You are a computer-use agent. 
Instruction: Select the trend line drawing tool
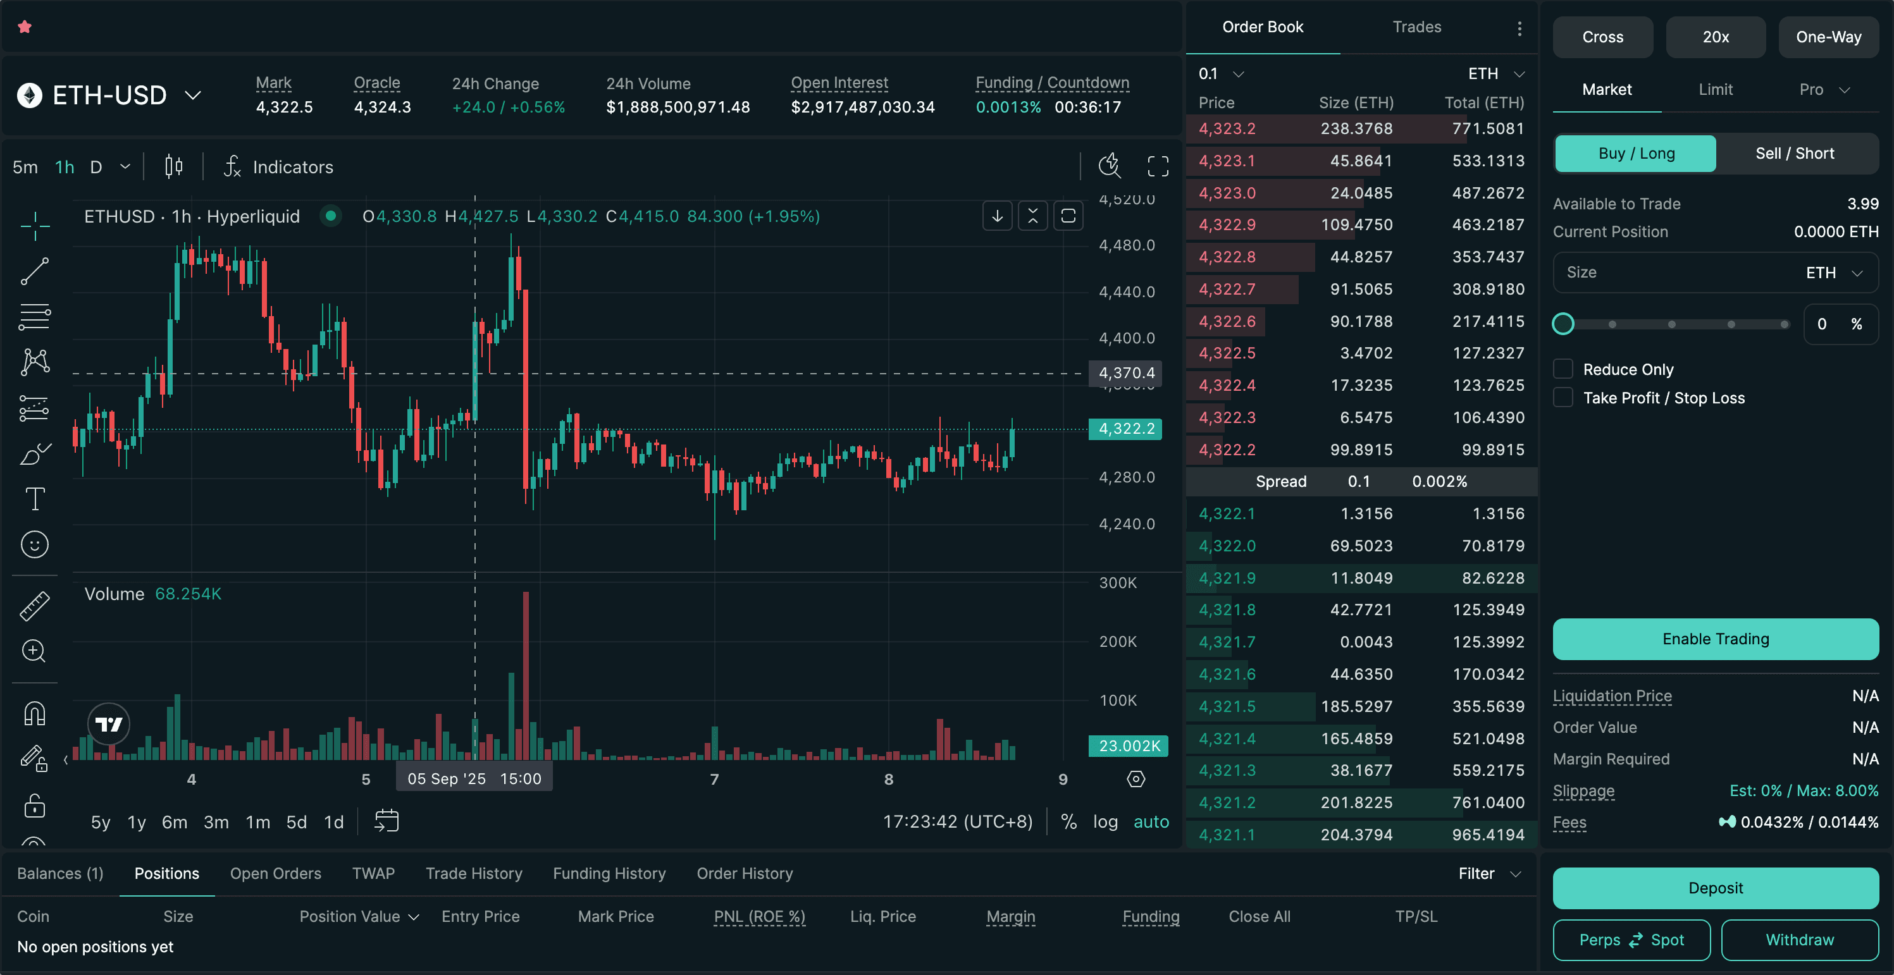[35, 271]
